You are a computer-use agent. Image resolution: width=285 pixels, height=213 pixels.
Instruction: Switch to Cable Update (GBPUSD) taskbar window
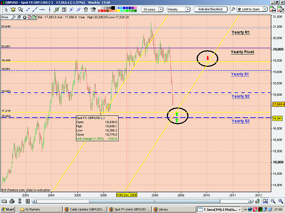coord(85,209)
